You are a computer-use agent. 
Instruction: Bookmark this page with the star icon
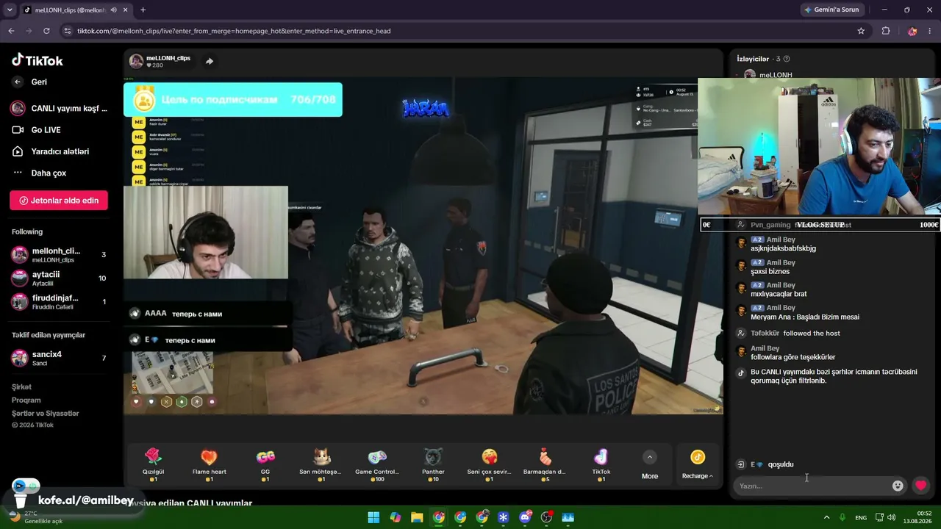coord(861,31)
